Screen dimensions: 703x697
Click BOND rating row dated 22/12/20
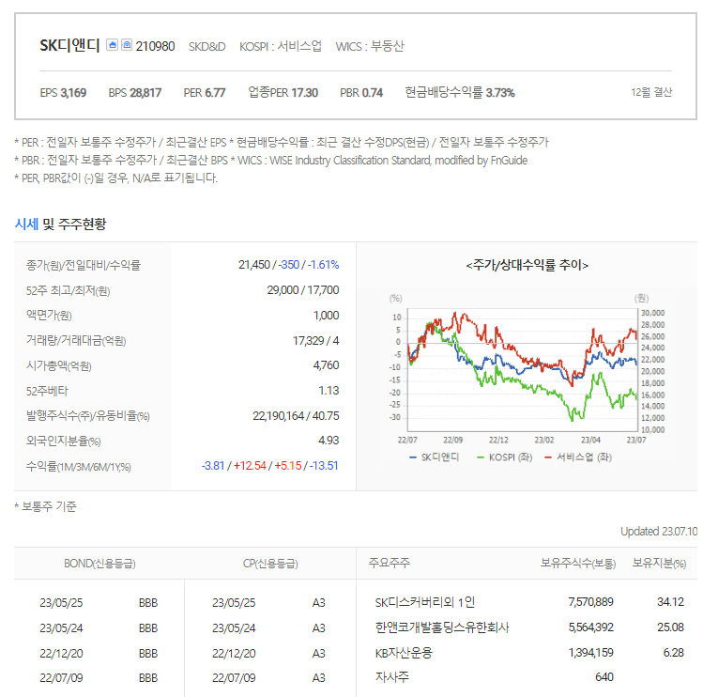pyautogui.click(x=99, y=654)
